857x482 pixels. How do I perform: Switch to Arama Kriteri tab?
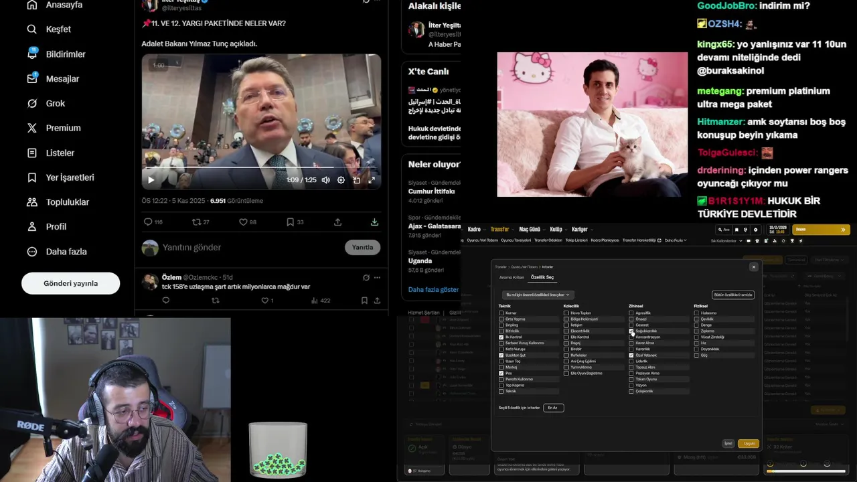tap(512, 277)
